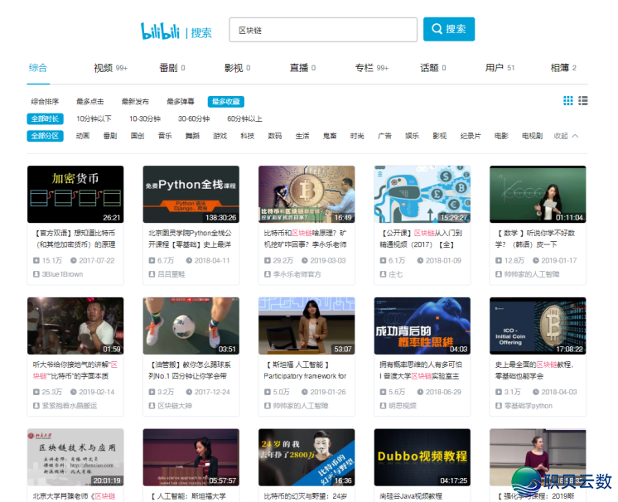Open uploader 庄七 profile
Viewport: 618px width, 502px height.
click(396, 274)
